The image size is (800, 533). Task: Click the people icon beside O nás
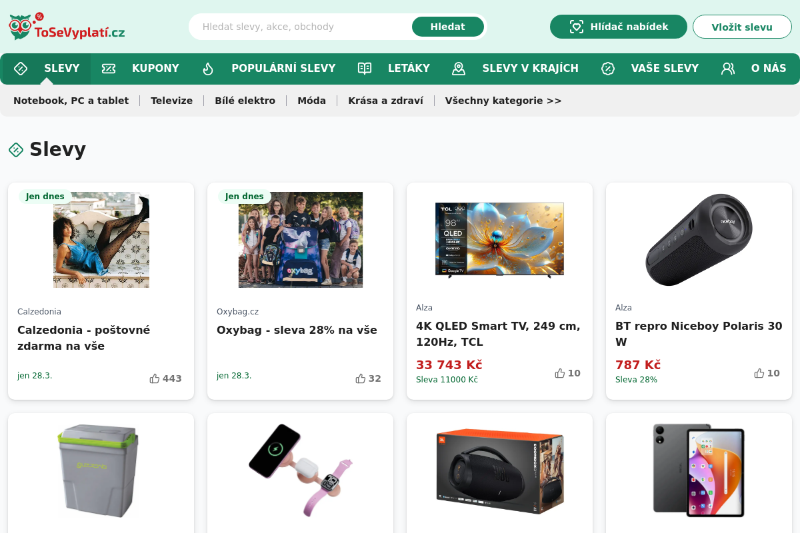728,69
